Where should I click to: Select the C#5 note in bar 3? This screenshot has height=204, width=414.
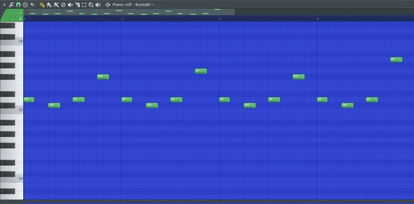250,105
